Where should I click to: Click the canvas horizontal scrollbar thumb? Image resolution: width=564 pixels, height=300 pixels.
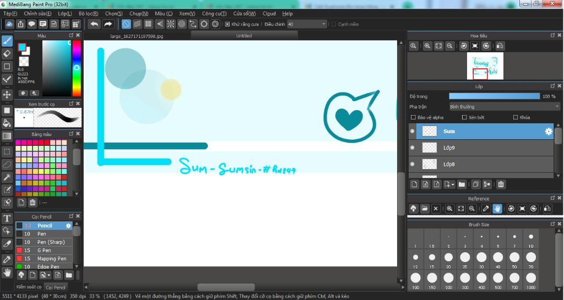226,287
